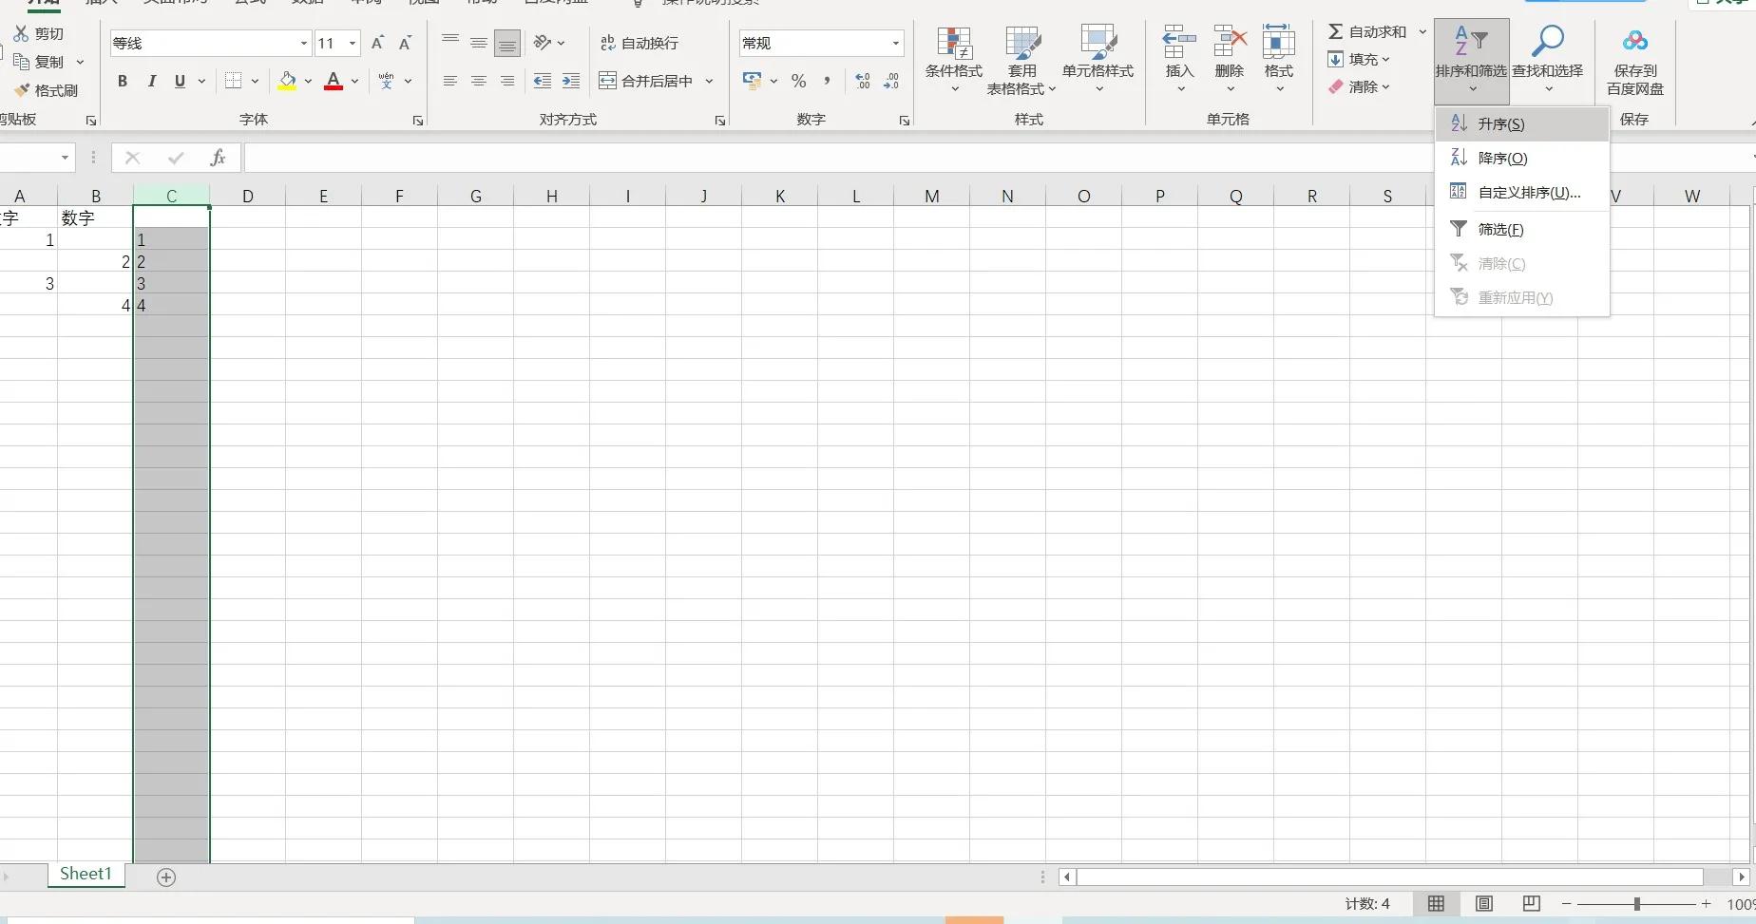Image resolution: width=1756 pixels, height=924 pixels.
Task: Align text left
Action: tap(450, 82)
